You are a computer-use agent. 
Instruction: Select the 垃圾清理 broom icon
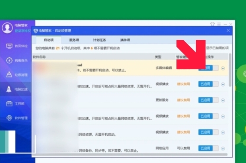click(9, 75)
